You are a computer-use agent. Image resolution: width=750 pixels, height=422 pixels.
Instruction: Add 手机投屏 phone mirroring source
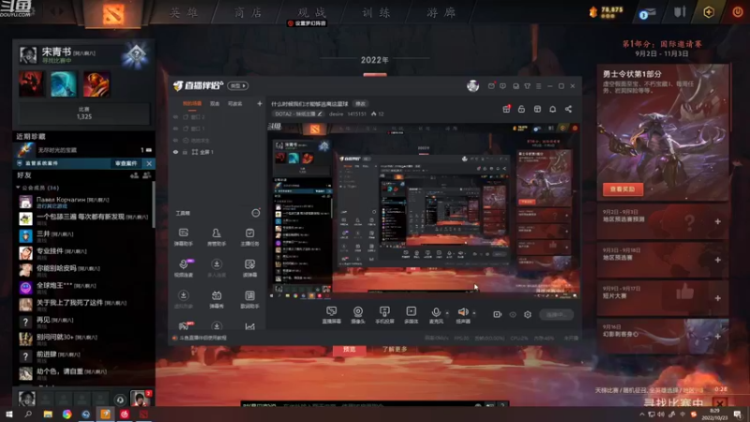(x=384, y=315)
